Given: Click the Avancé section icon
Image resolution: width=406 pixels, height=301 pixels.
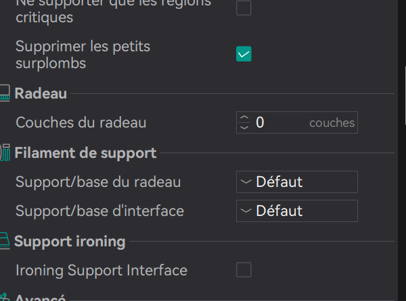Looking at the screenshot, I should click(x=5, y=298).
